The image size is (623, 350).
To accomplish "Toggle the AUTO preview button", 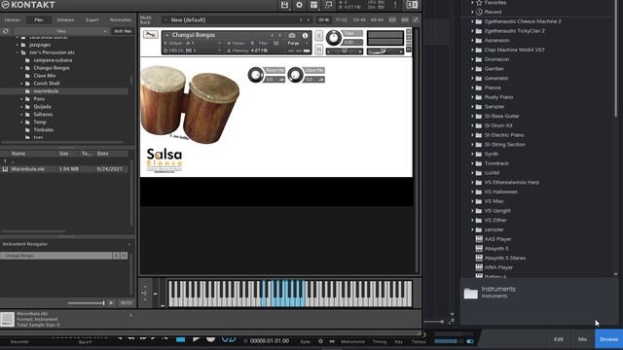I will (x=126, y=302).
